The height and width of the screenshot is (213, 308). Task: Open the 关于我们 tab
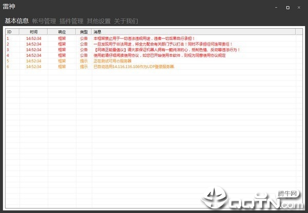coord(126,21)
